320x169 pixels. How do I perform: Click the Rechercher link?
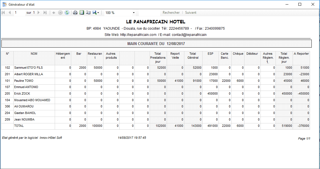click(x=171, y=13)
